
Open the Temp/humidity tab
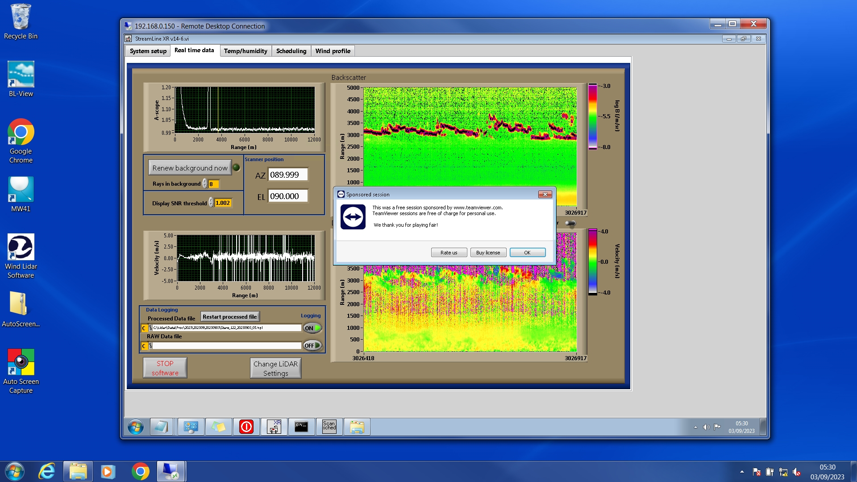pos(245,51)
